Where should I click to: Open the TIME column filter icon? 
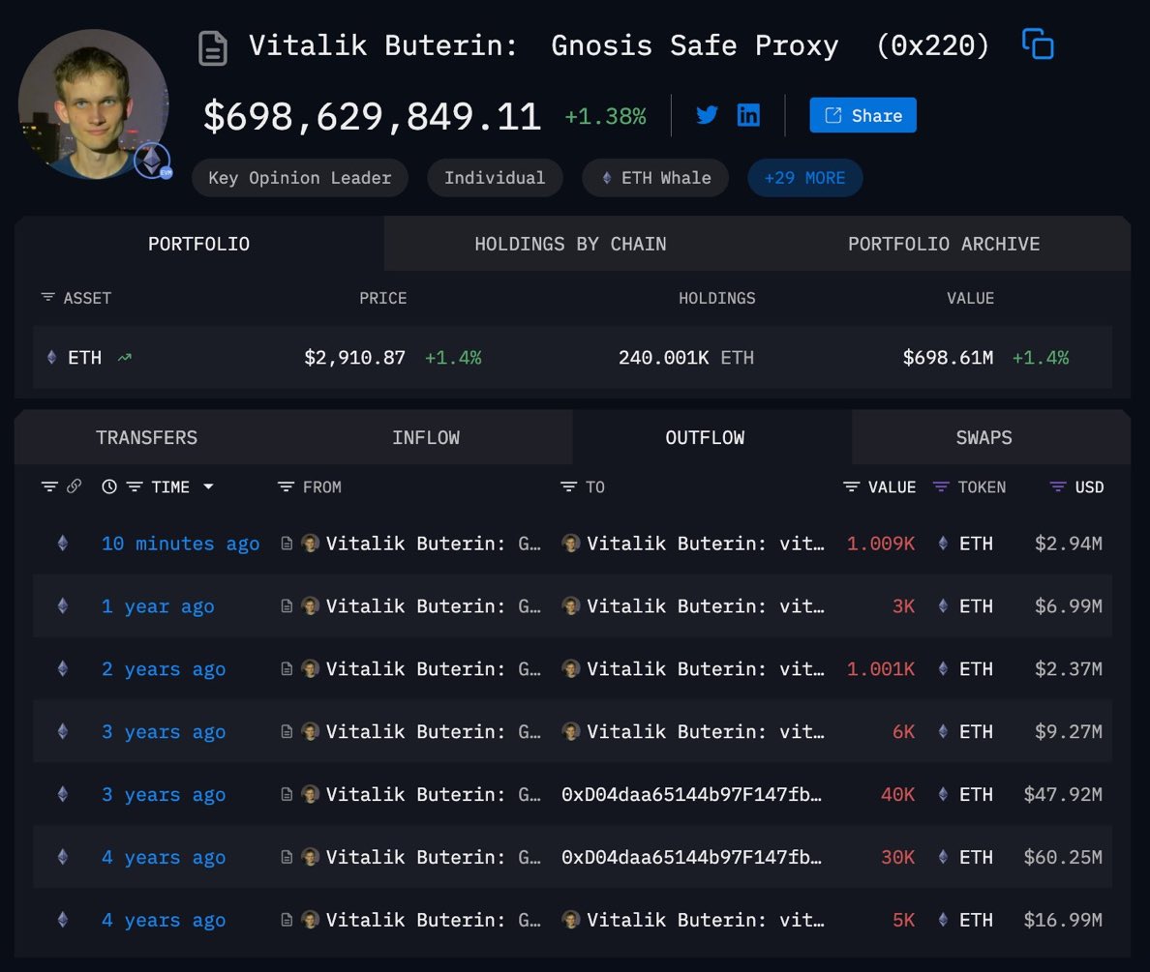tap(135, 486)
